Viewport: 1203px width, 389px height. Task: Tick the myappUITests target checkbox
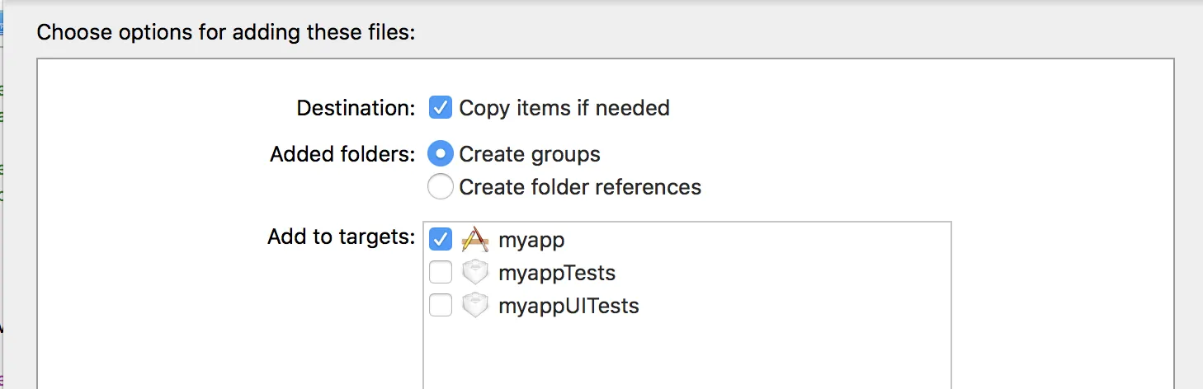coord(441,306)
